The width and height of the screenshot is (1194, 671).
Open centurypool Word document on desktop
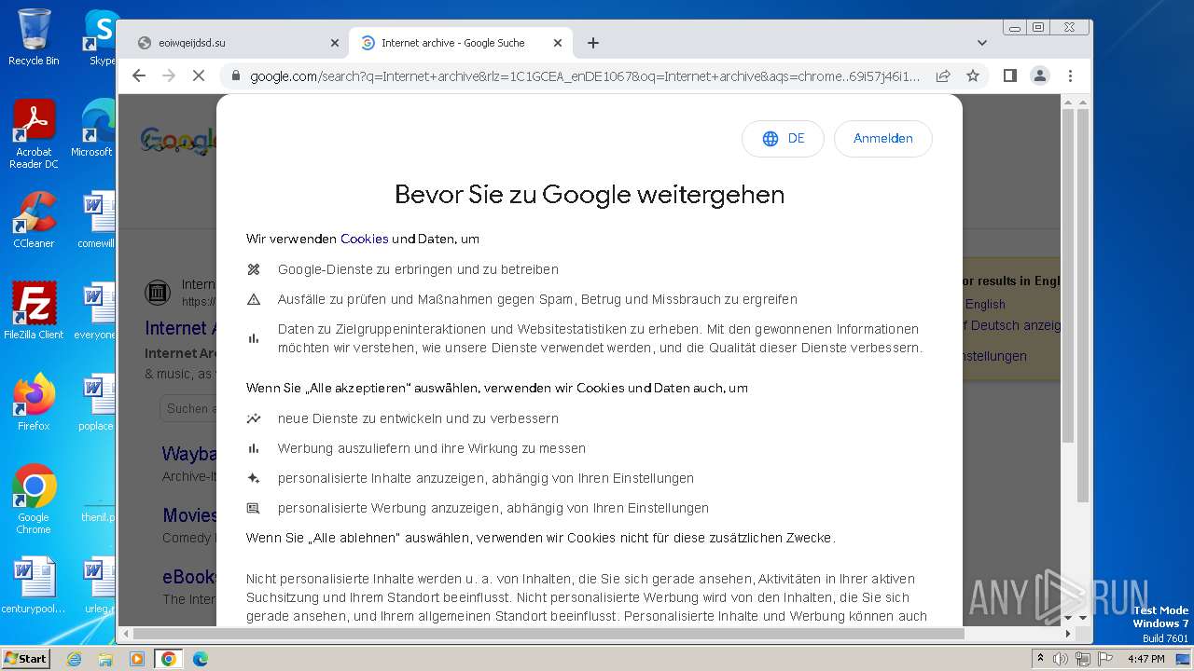(34, 585)
